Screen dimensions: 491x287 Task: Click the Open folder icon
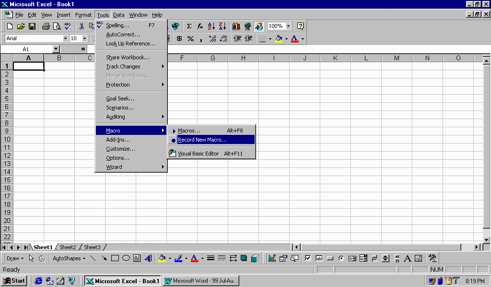[x=21, y=26]
